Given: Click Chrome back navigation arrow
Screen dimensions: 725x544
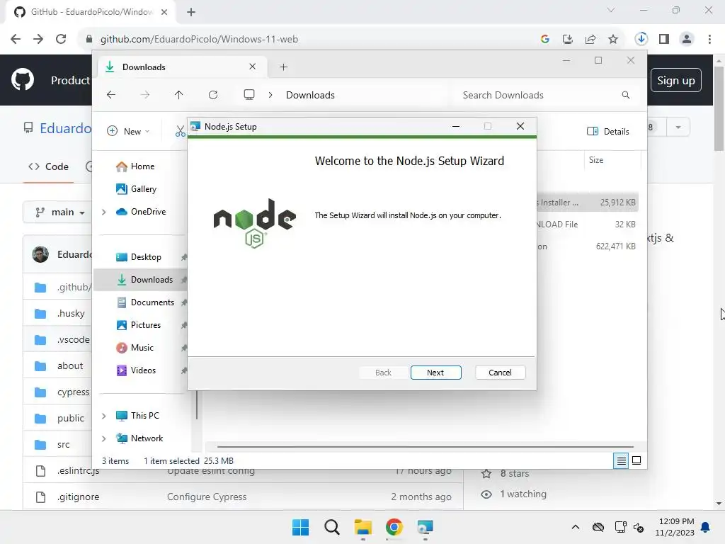Looking at the screenshot, I should pos(16,39).
